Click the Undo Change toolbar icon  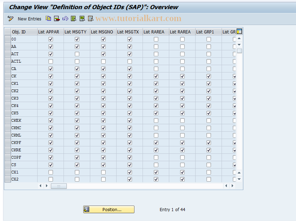coord(65,19)
